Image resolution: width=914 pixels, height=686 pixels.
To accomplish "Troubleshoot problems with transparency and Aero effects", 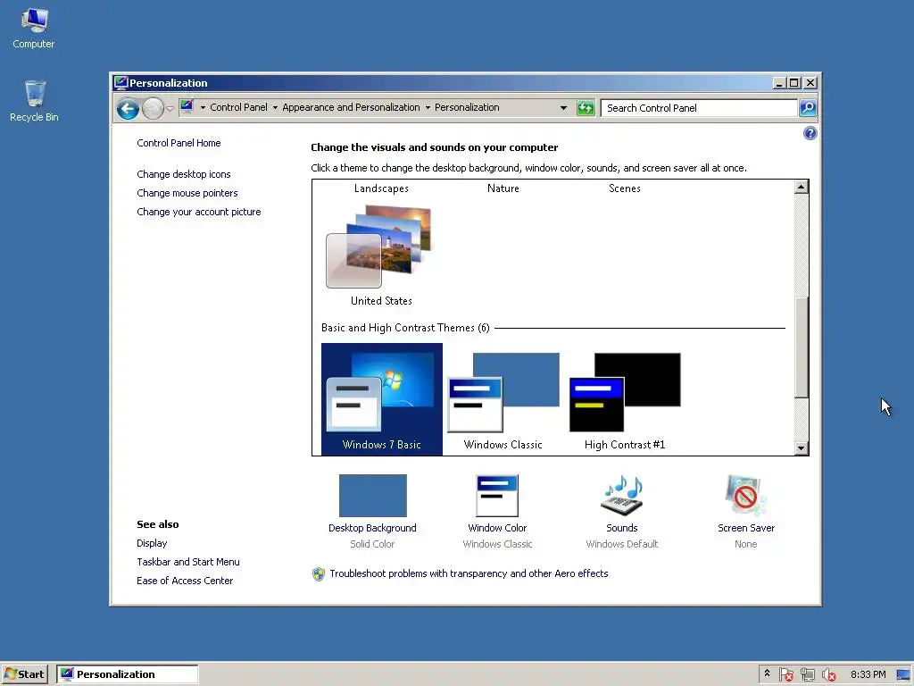I will point(469,574).
